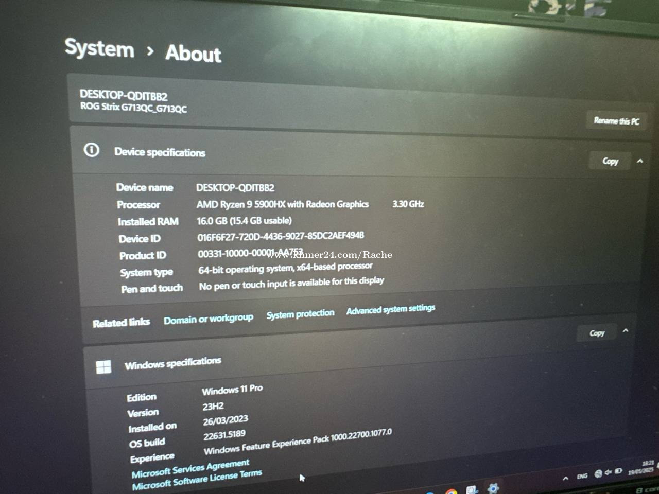Select installed RAM value 16.0 GB
The width and height of the screenshot is (659, 494).
244,220
